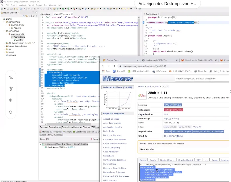Click the External Tools run icon
231x182 pixels.
click(x=74, y=9)
